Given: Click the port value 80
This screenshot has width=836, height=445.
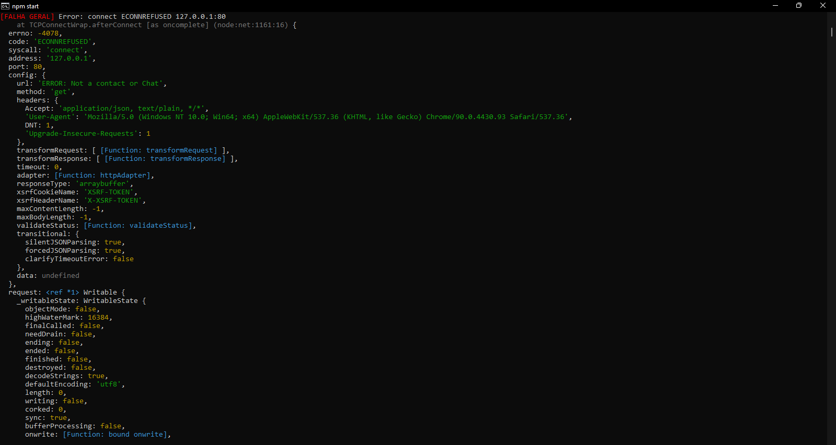Looking at the screenshot, I should tap(38, 67).
